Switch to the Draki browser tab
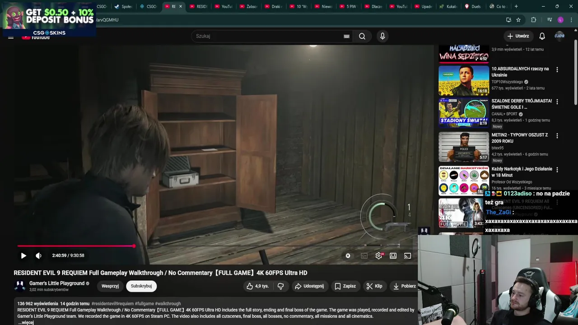The width and height of the screenshot is (578, 325). click(x=273, y=6)
